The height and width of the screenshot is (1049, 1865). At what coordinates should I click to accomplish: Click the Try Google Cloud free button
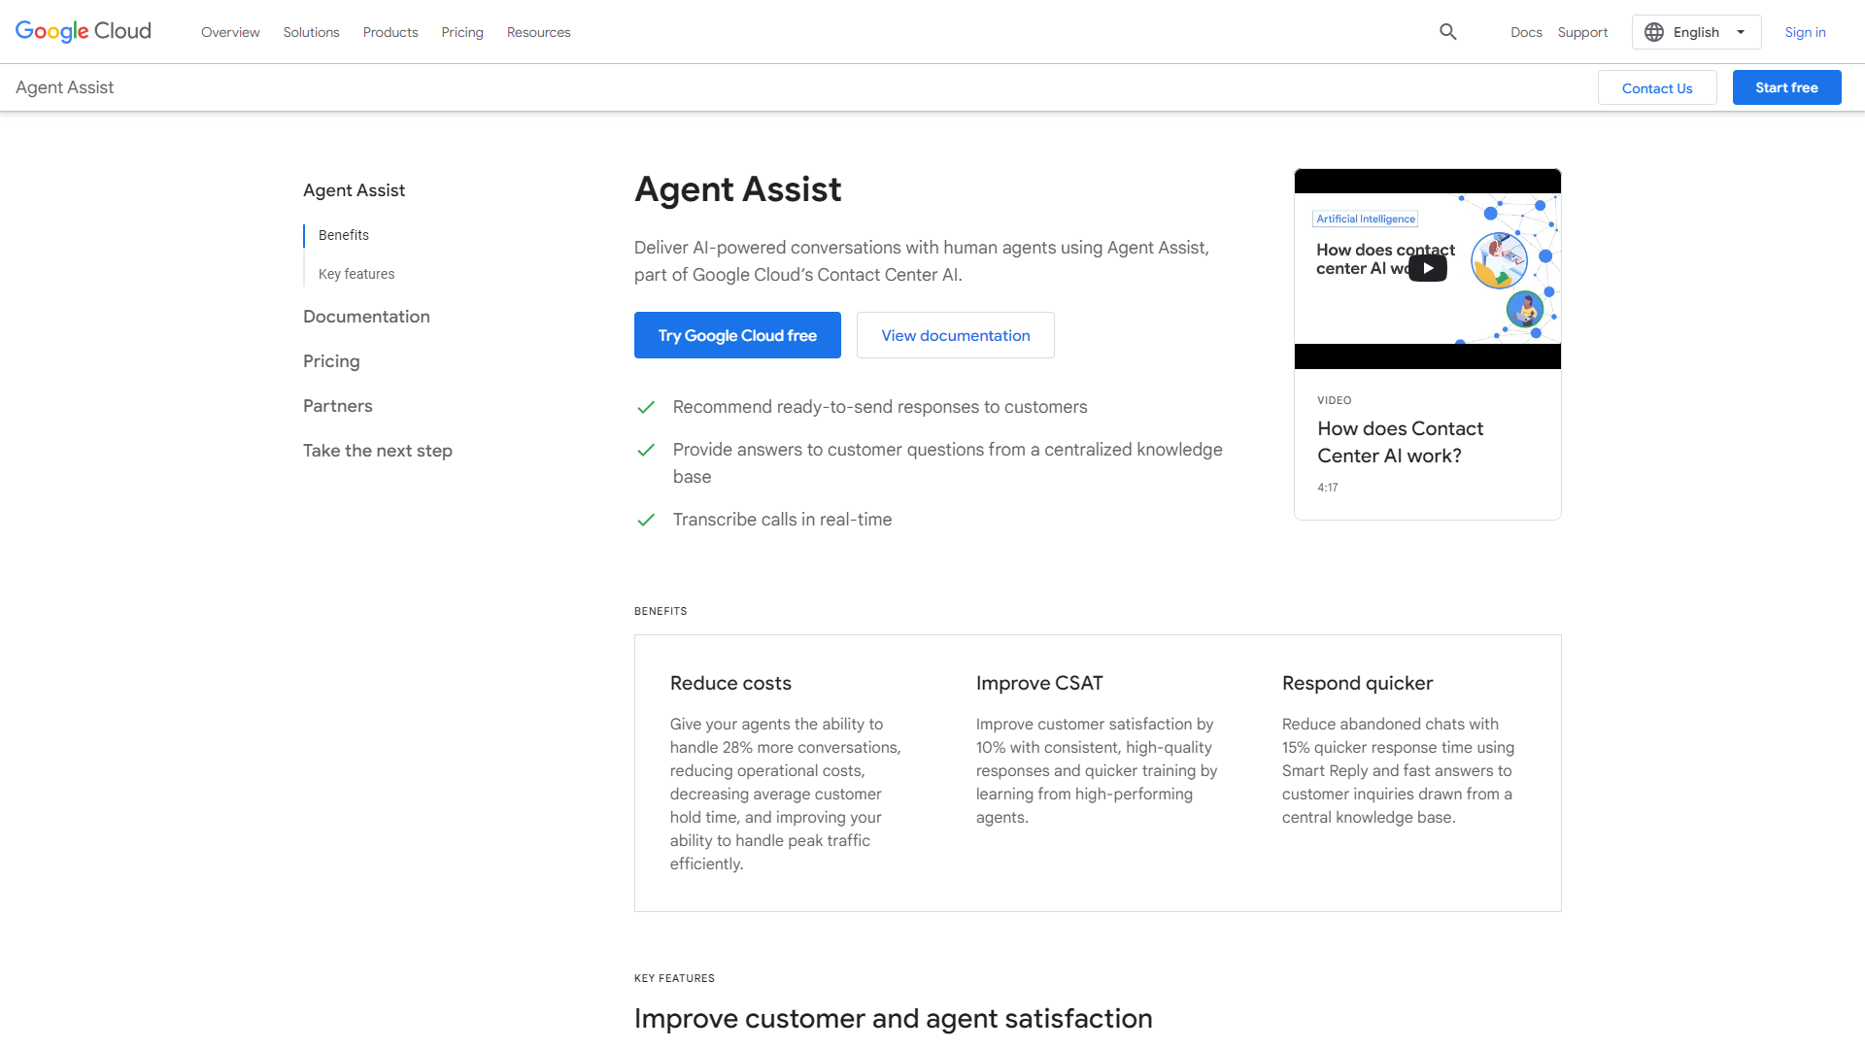738,334
